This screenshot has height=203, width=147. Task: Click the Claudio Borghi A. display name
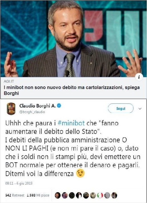pos(37,106)
